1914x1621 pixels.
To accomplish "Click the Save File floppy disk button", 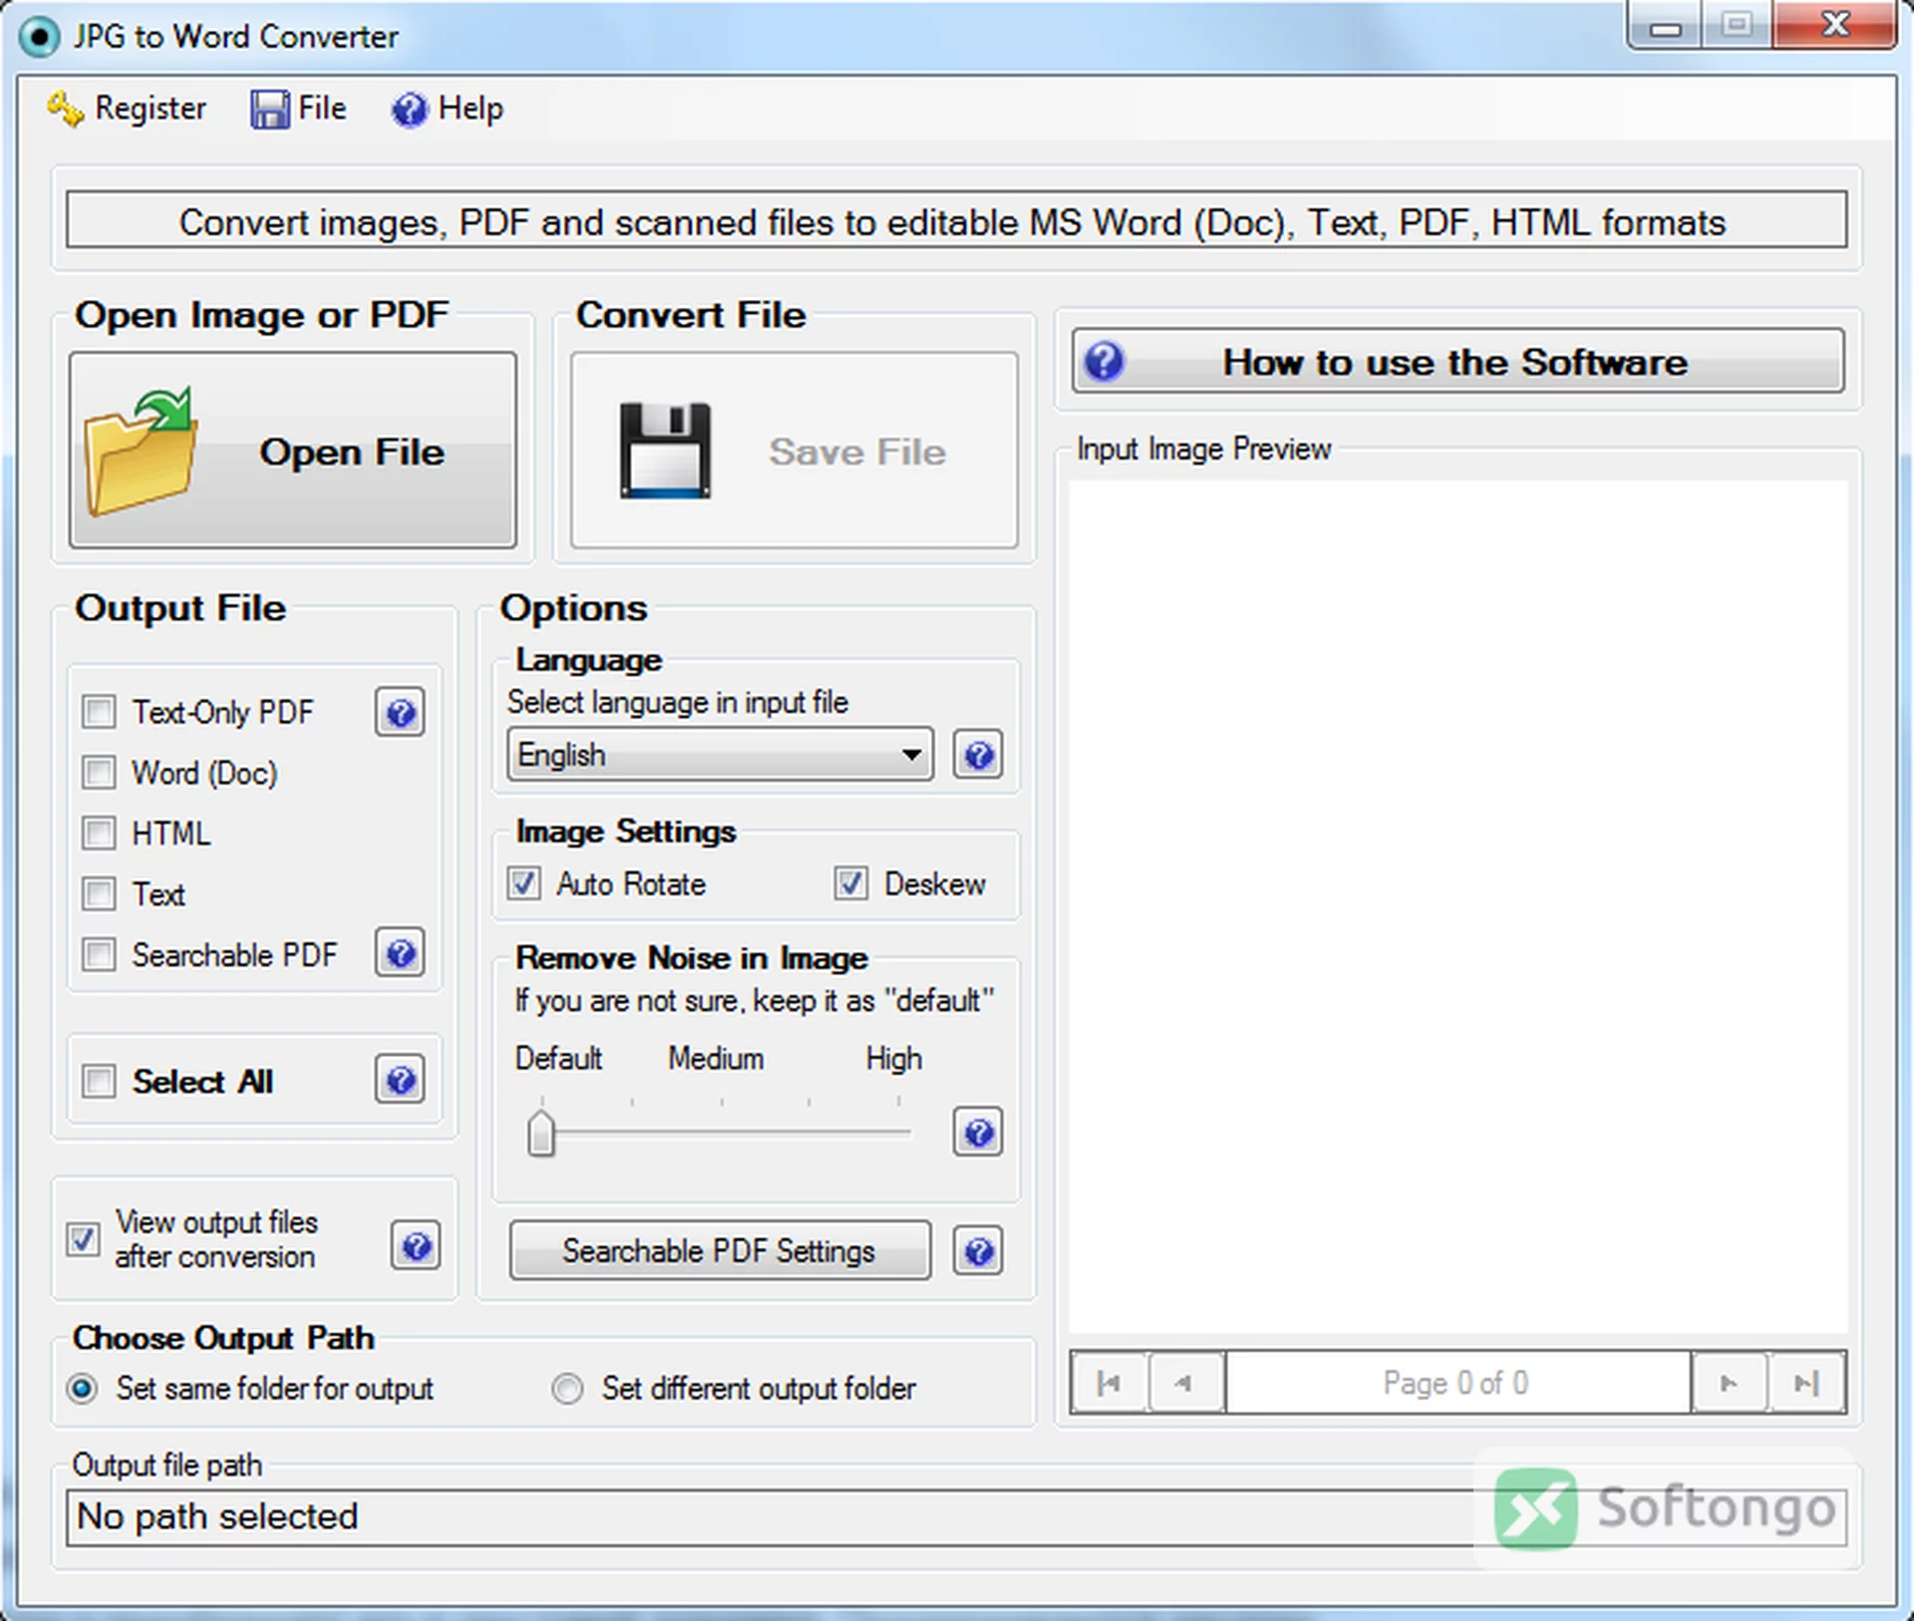I will pos(795,450).
